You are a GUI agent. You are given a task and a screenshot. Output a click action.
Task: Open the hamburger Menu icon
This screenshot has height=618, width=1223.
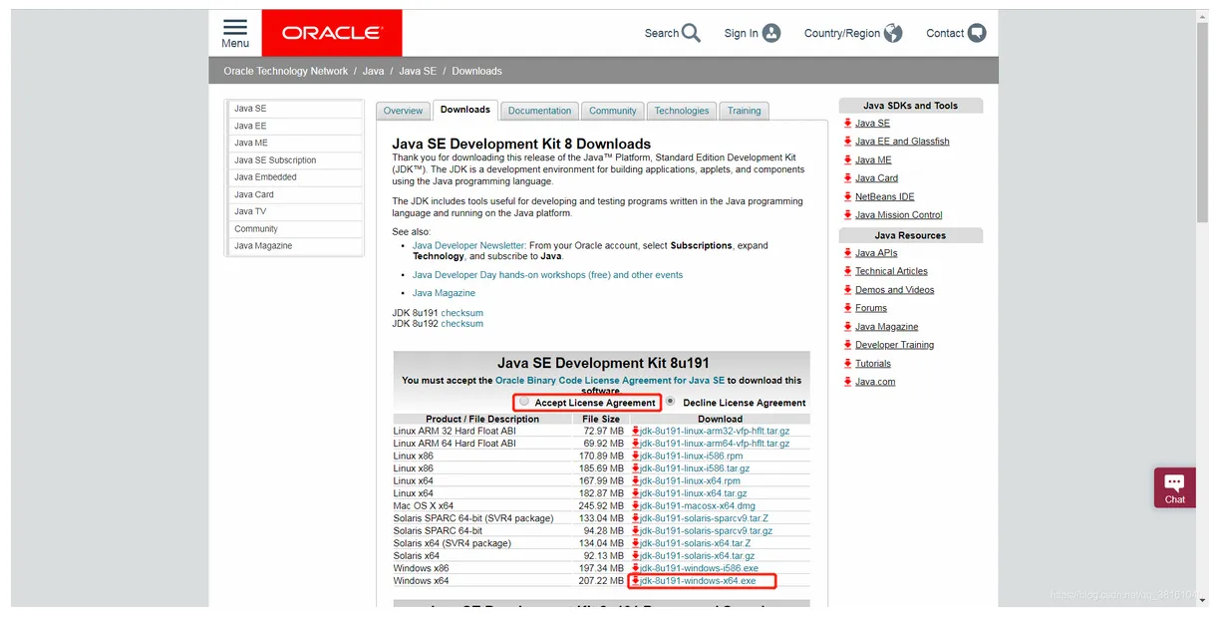coord(235,27)
